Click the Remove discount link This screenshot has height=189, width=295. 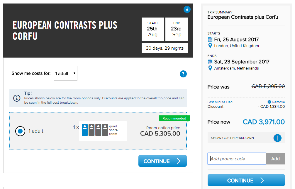[279, 102]
